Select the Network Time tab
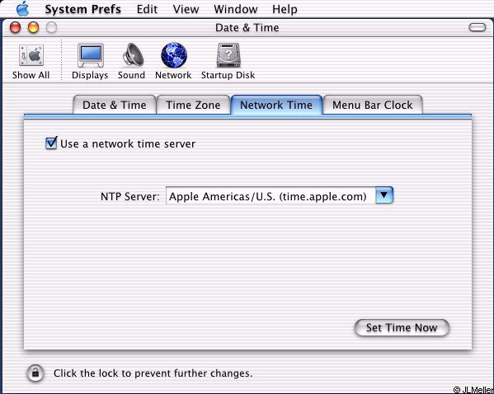This screenshot has width=494, height=394. coord(276,105)
